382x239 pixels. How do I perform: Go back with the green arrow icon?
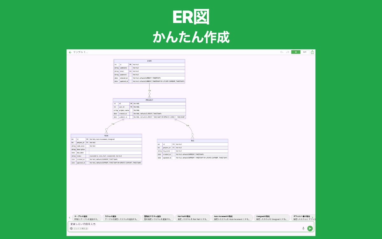[x=70, y=52]
